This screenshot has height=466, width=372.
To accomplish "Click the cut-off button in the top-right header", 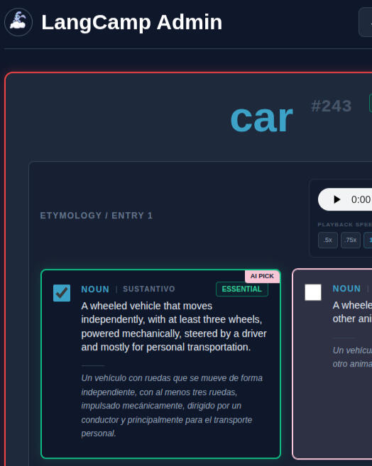I will pos(366,22).
